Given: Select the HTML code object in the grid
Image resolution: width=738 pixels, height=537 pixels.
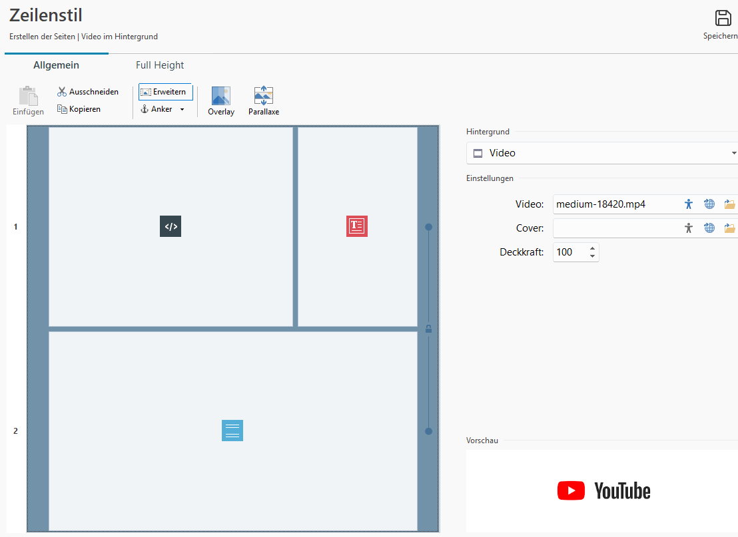Looking at the screenshot, I should (x=171, y=226).
